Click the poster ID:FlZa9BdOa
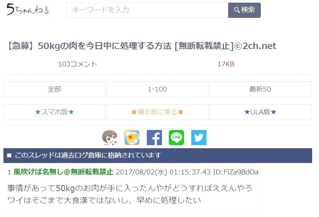Image resolution: width=319 pixels, height=217 pixels. pyautogui.click(x=236, y=172)
